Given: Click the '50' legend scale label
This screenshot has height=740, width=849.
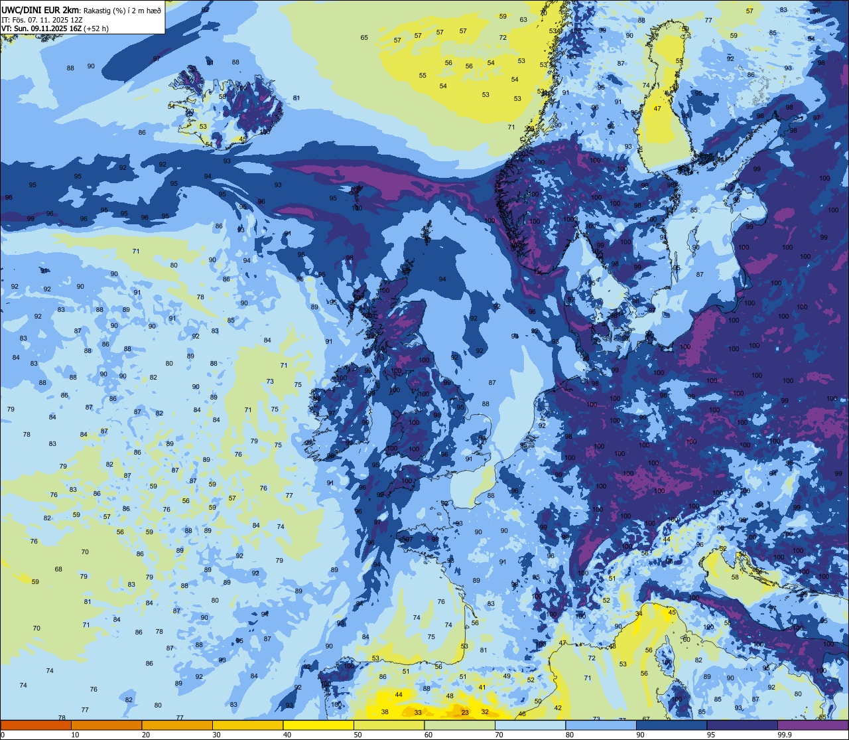Looking at the screenshot, I should click(358, 734).
